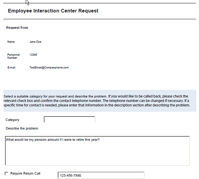The height and width of the screenshot is (179, 199).
Task: Click the left border of the description box
Action: [5, 150]
